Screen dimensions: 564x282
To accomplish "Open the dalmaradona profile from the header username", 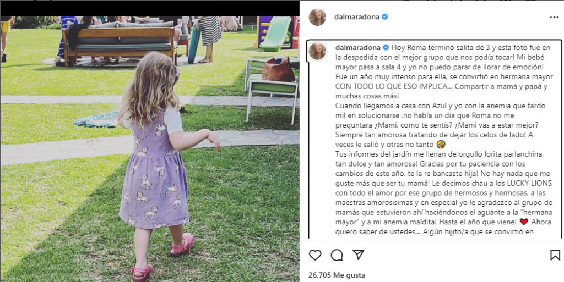I will pyautogui.click(x=357, y=17).
